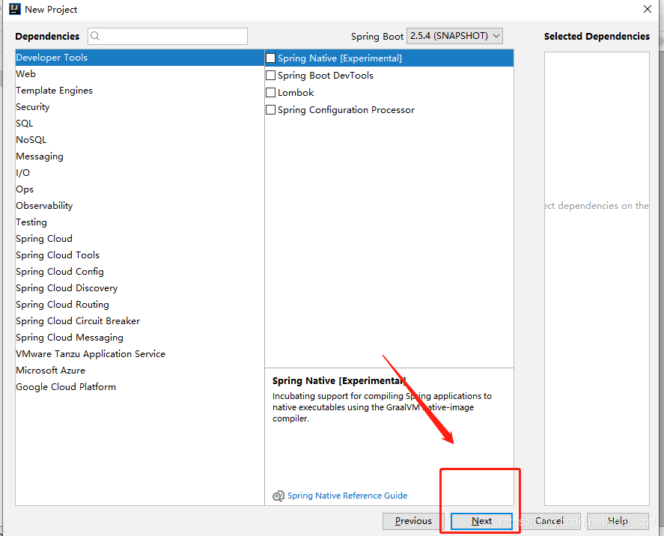Viewport: 664px width, 536px height.
Task: Focus the Dependencies search field
Action: coord(168,37)
